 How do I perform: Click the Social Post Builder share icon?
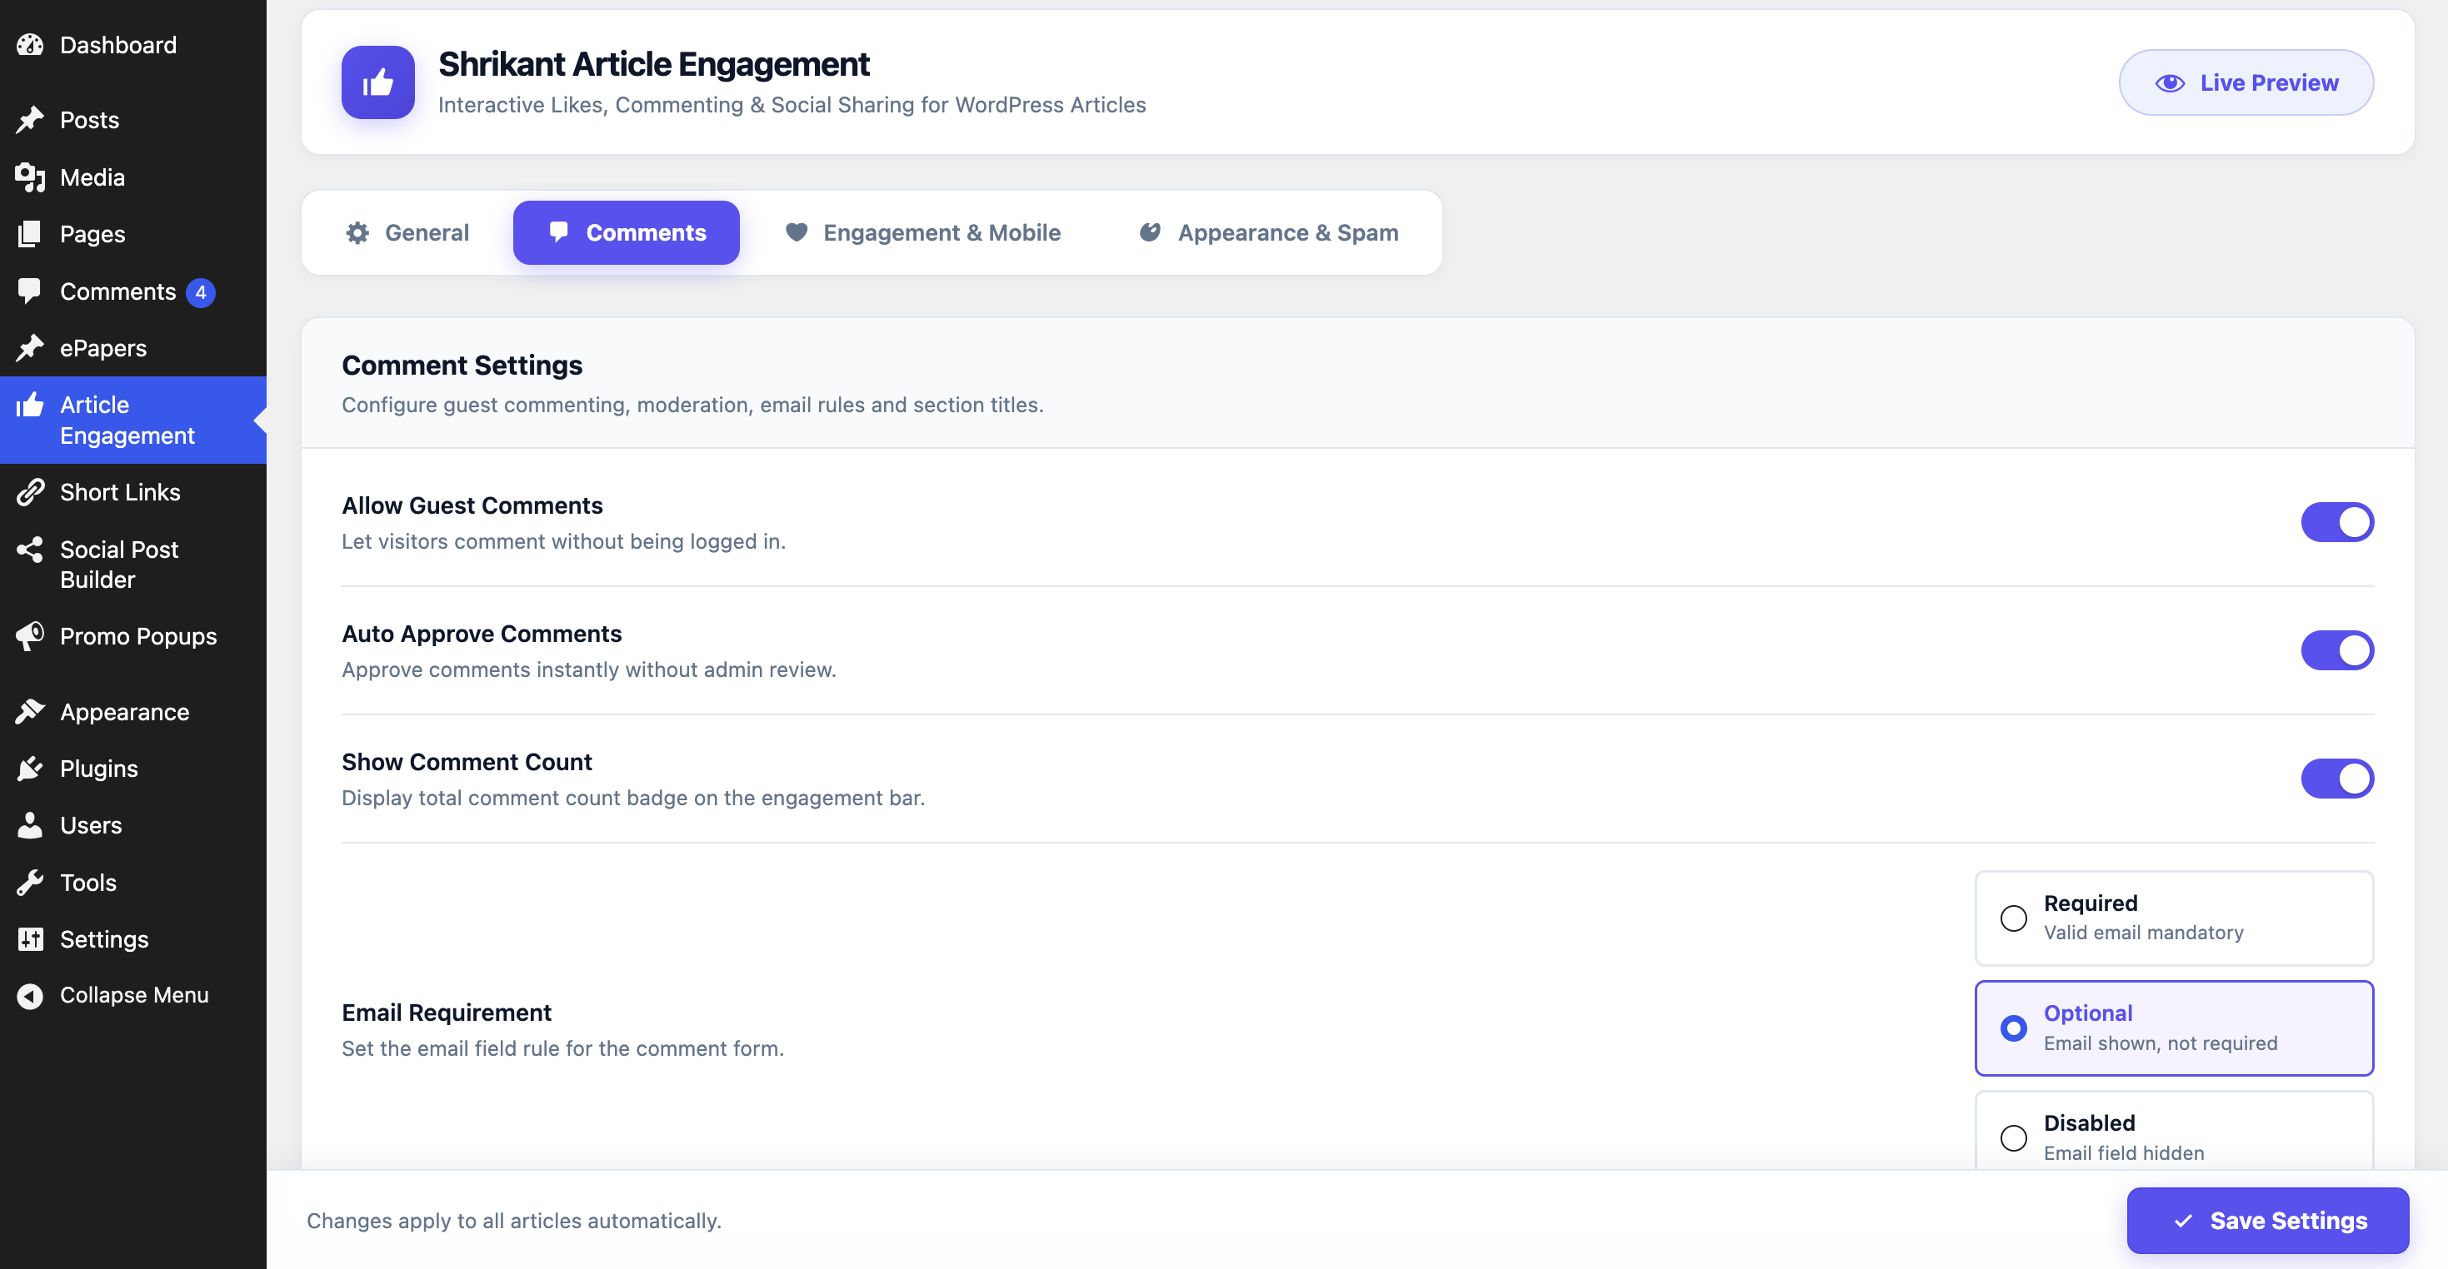pyautogui.click(x=30, y=549)
